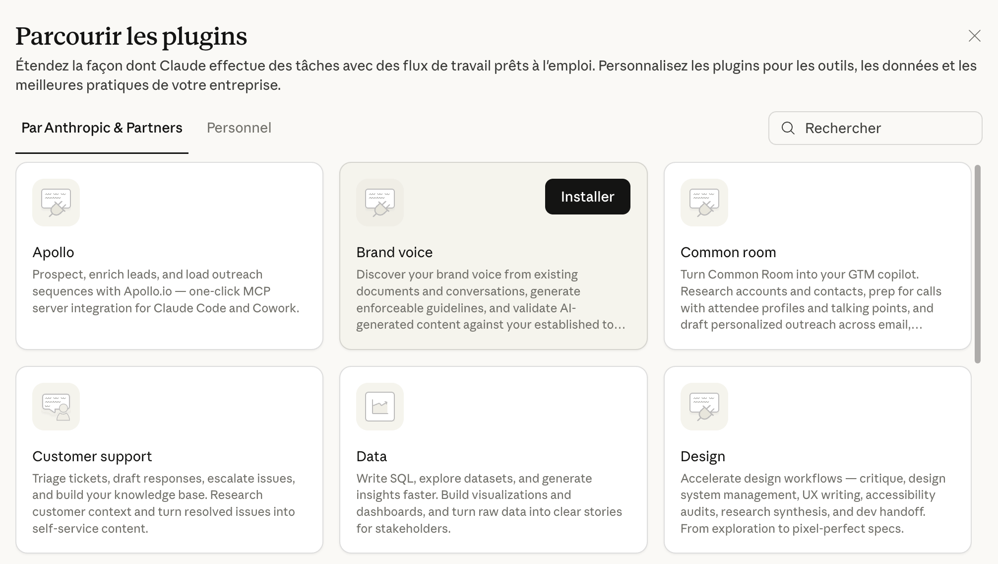Click the Parcourir les plugins heading
Viewport: 998px width, 564px height.
click(x=131, y=36)
